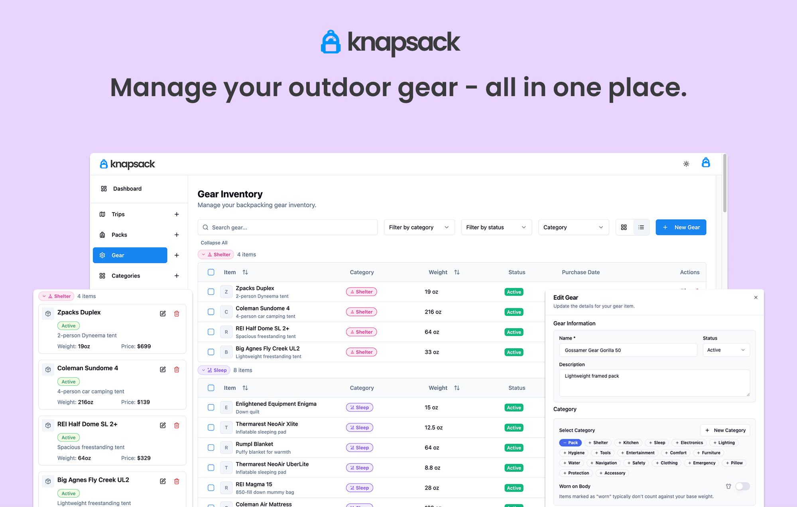Screen dimensions: 797x507
Task: Click the plus icon next to Trips
Action: pyautogui.click(x=177, y=214)
